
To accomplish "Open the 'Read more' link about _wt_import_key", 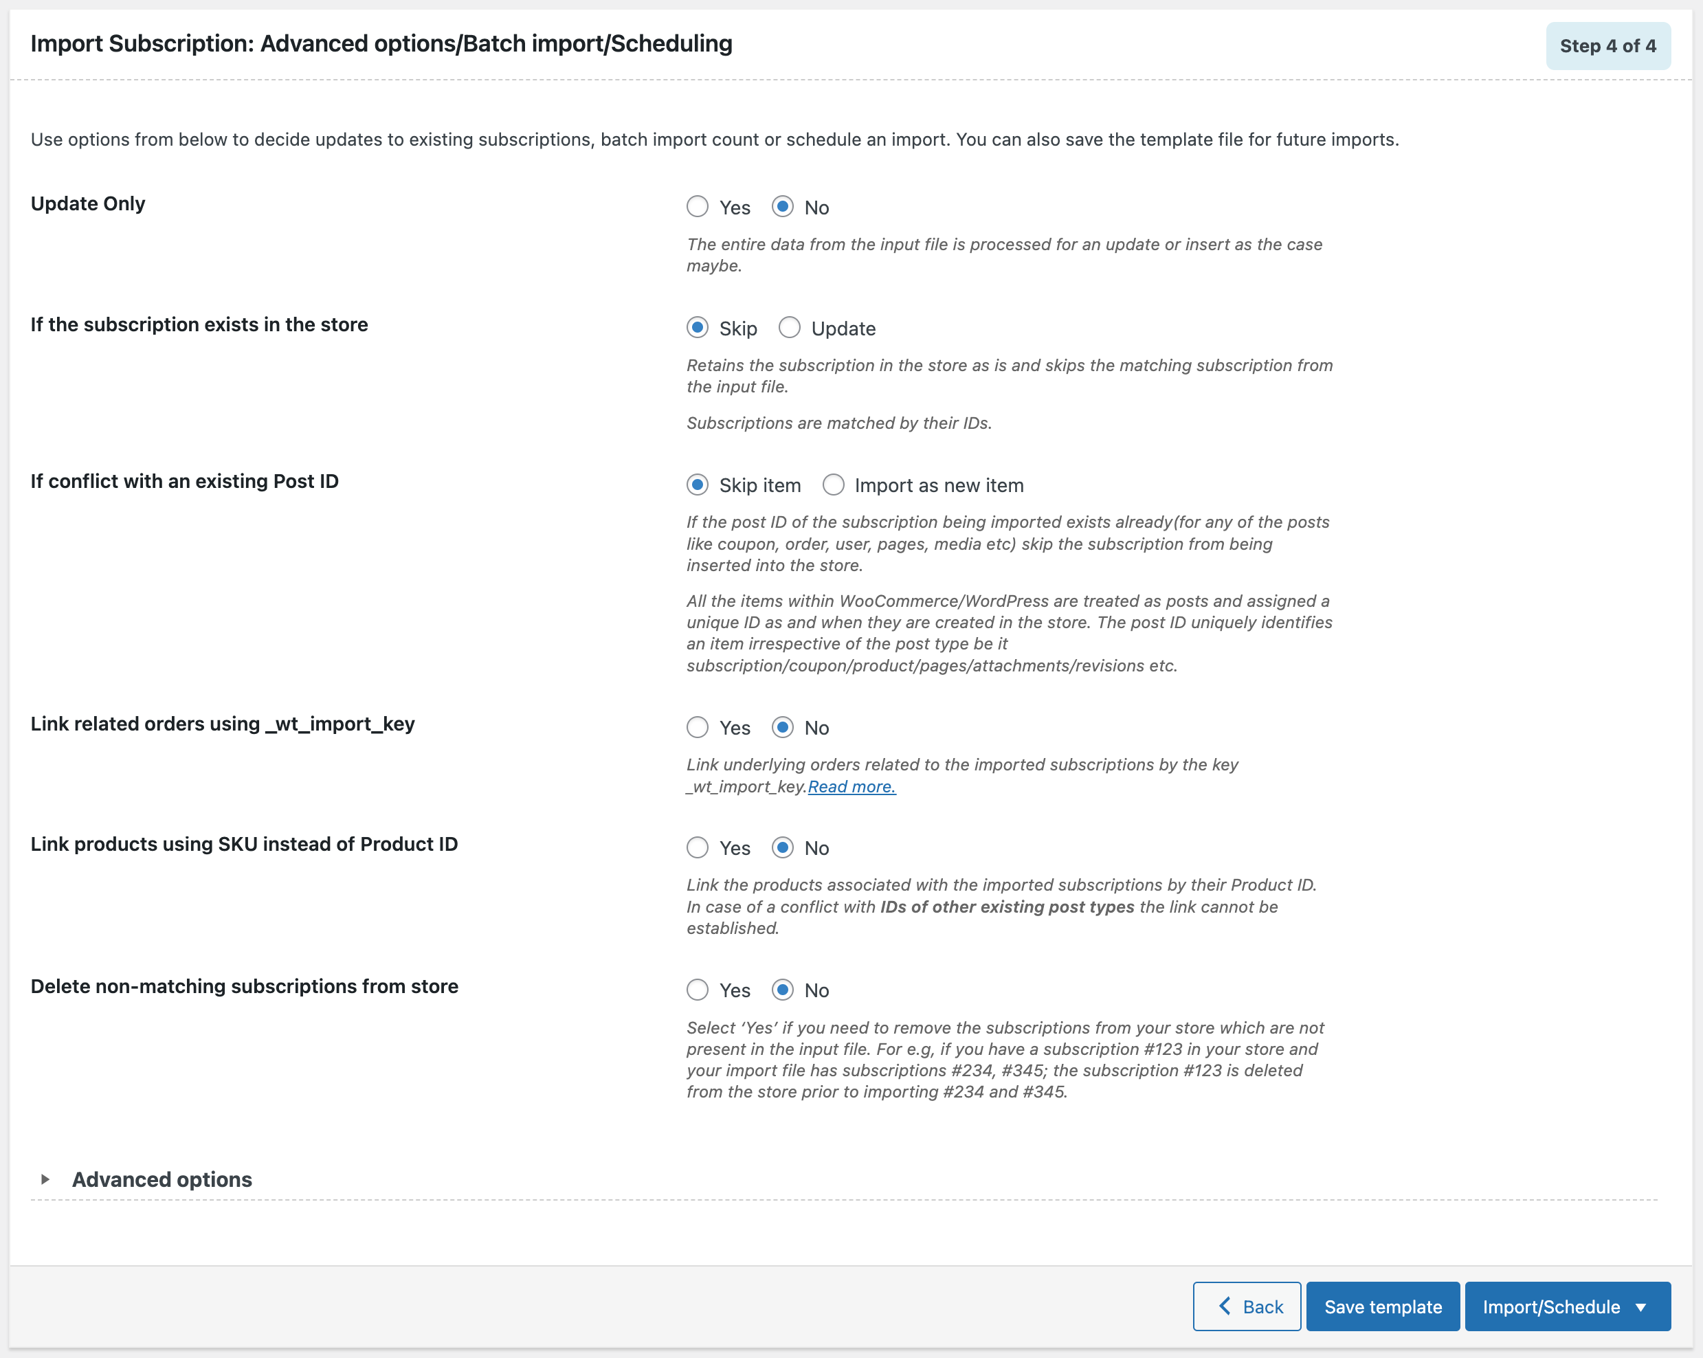I will pos(851,787).
